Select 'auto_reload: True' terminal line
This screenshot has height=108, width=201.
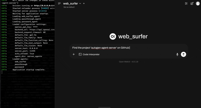(x=24, y=54)
